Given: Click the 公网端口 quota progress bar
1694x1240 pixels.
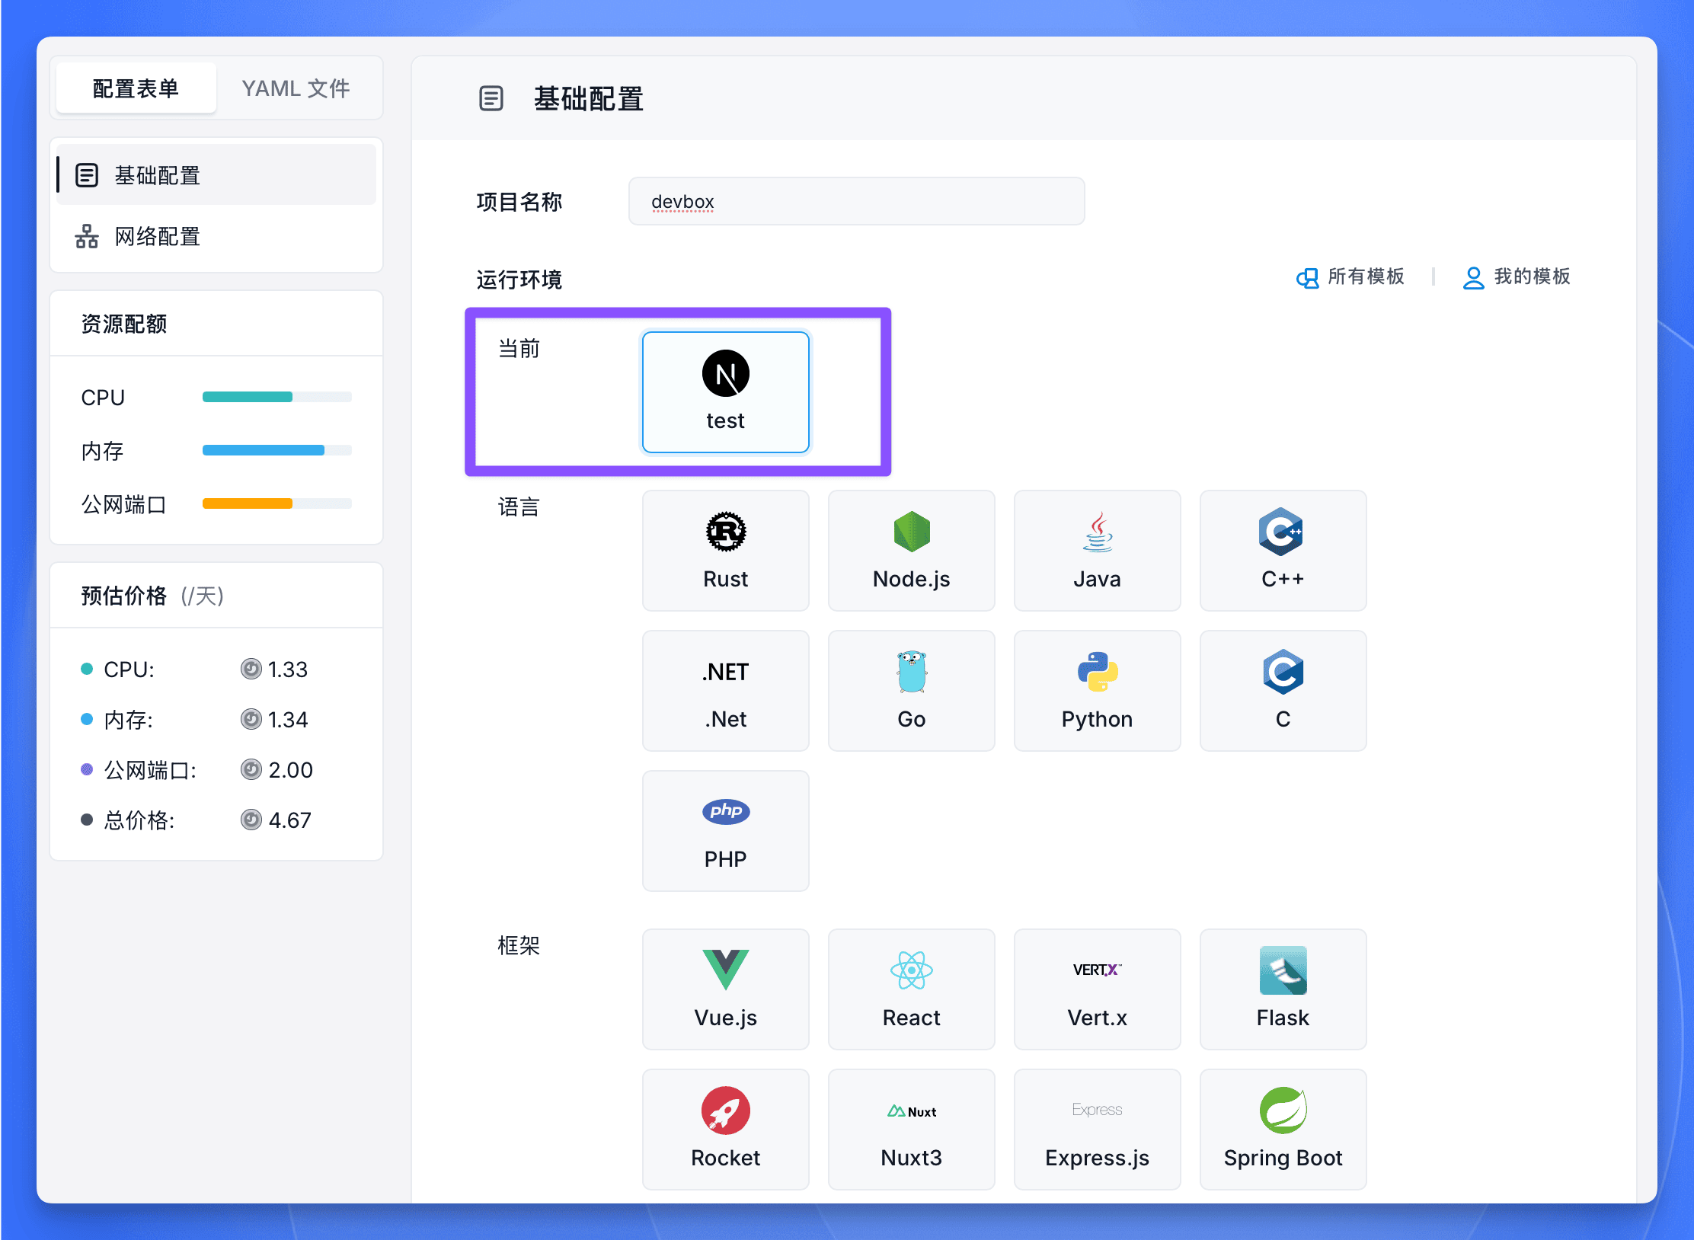Looking at the screenshot, I should pos(276,503).
